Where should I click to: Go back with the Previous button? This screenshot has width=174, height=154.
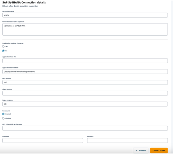141,151
